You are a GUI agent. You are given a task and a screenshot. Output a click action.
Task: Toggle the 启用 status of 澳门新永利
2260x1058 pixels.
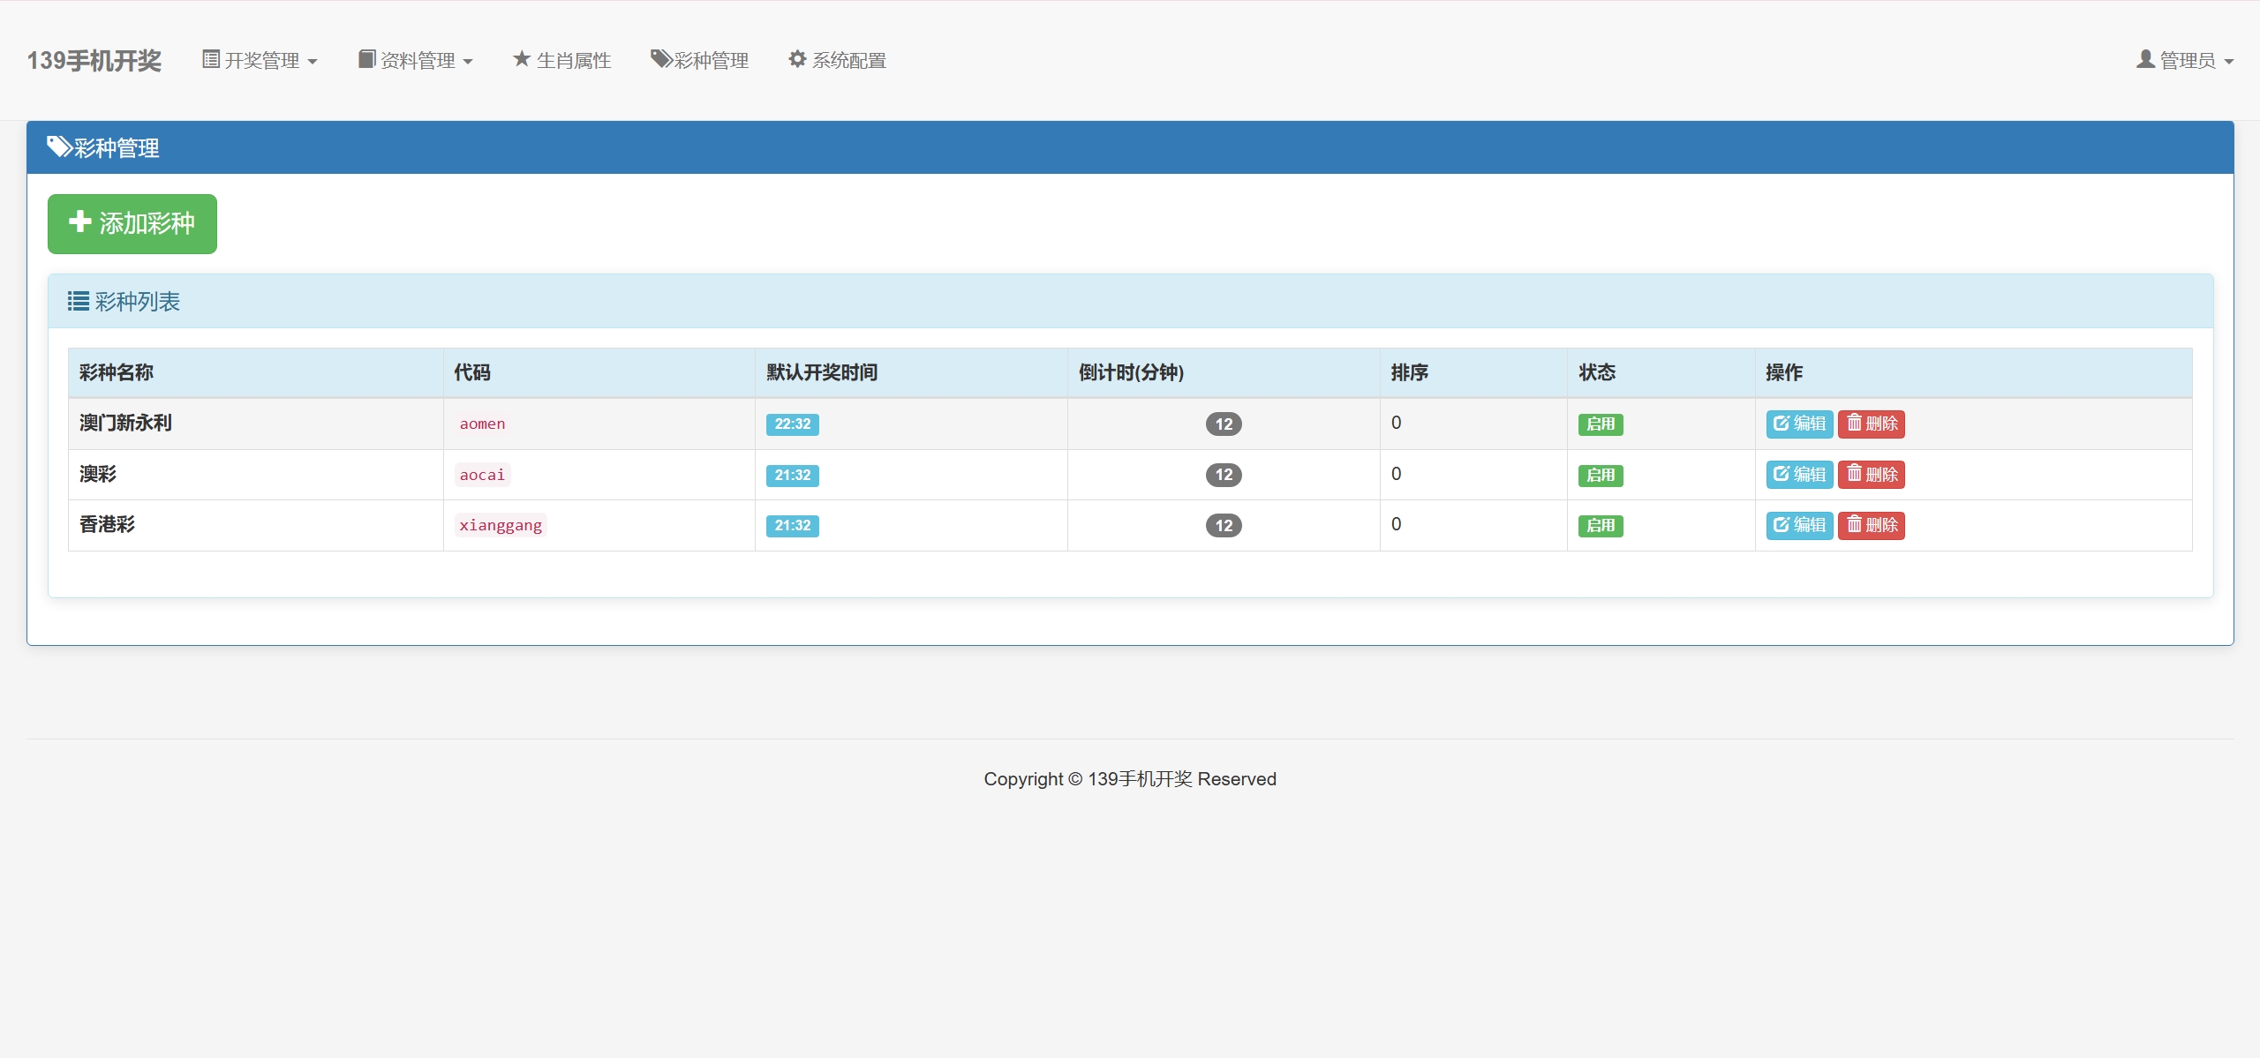click(1600, 424)
